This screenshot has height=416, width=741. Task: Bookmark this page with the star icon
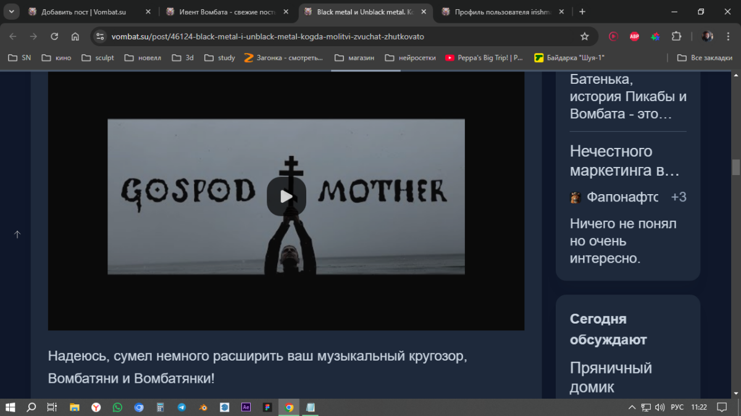tap(584, 36)
